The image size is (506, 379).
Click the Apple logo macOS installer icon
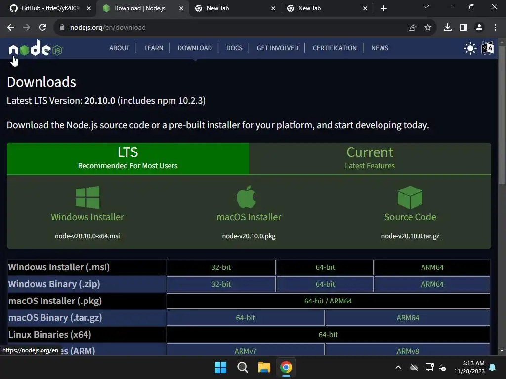pos(247,196)
